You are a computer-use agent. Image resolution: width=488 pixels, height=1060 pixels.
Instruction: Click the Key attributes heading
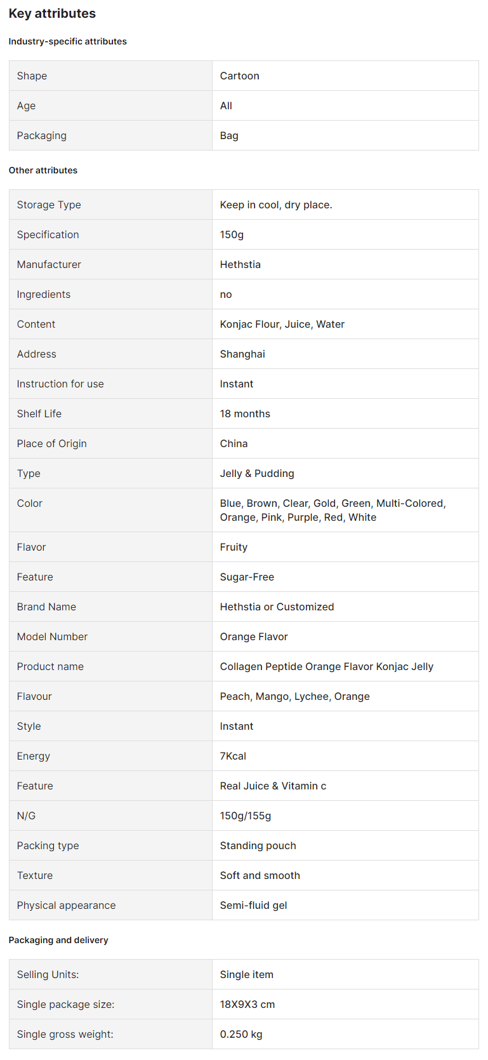click(x=52, y=13)
